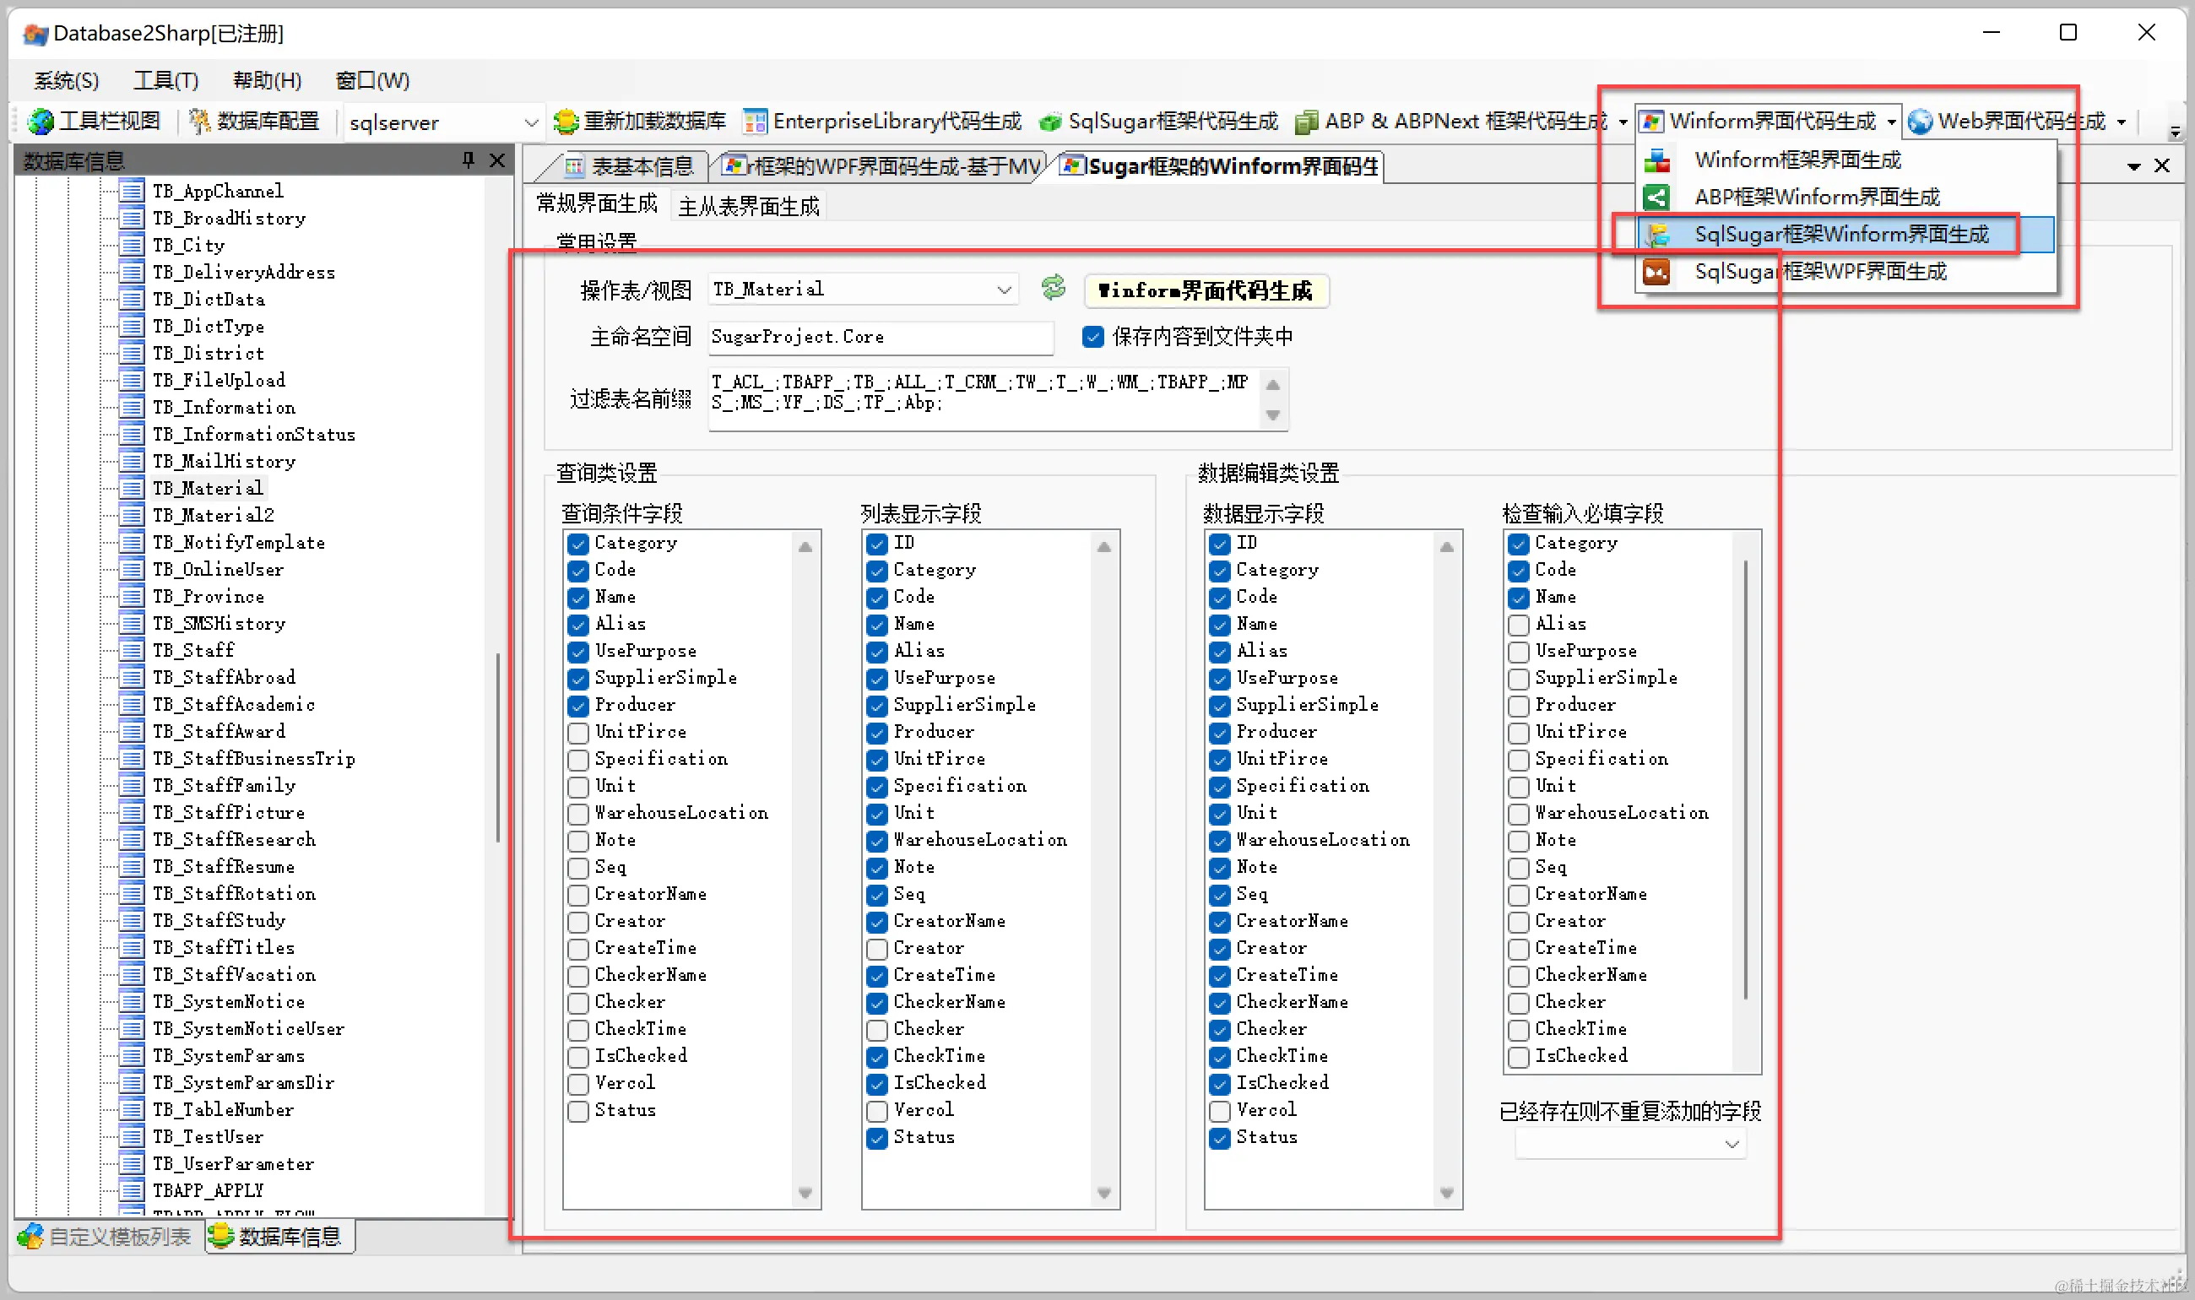The height and width of the screenshot is (1300, 2195).
Task: Click the 工具栏视图 globe icon
Action: point(41,121)
